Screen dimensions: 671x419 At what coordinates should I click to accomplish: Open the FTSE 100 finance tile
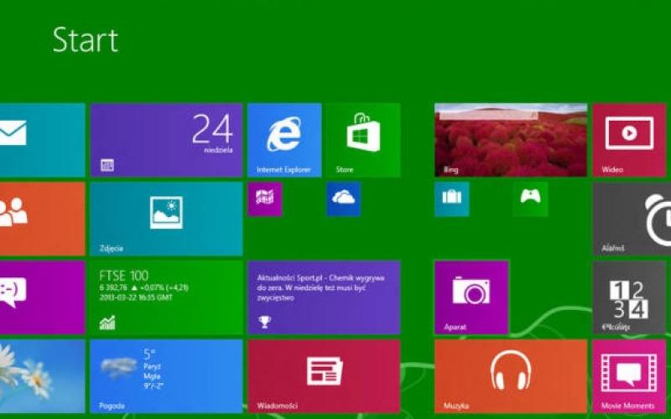(x=166, y=297)
